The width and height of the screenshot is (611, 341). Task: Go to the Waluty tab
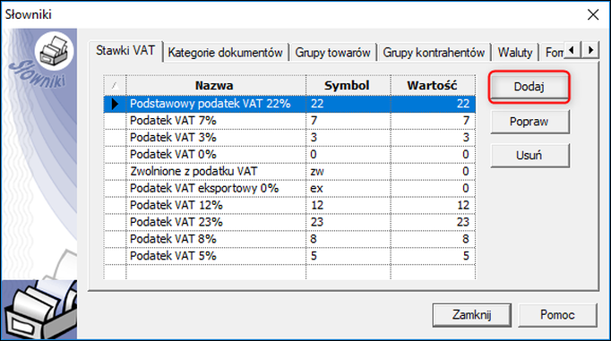pos(515,53)
